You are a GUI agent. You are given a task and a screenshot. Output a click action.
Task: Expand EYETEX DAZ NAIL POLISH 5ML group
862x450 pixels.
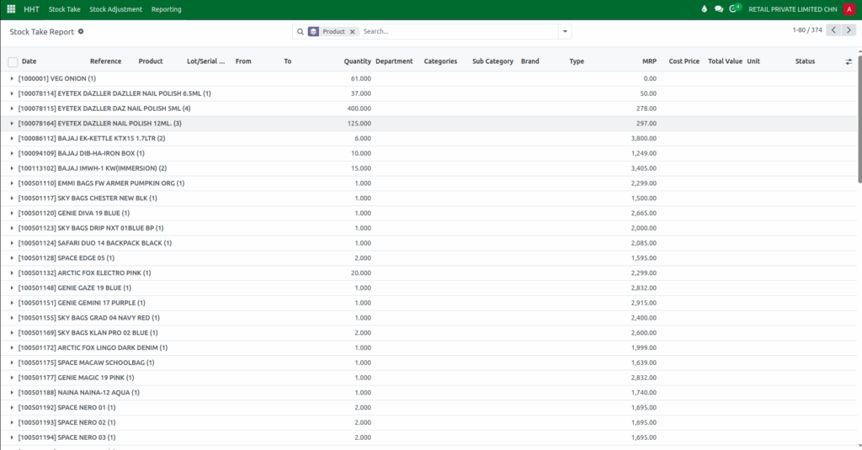pyautogui.click(x=12, y=109)
